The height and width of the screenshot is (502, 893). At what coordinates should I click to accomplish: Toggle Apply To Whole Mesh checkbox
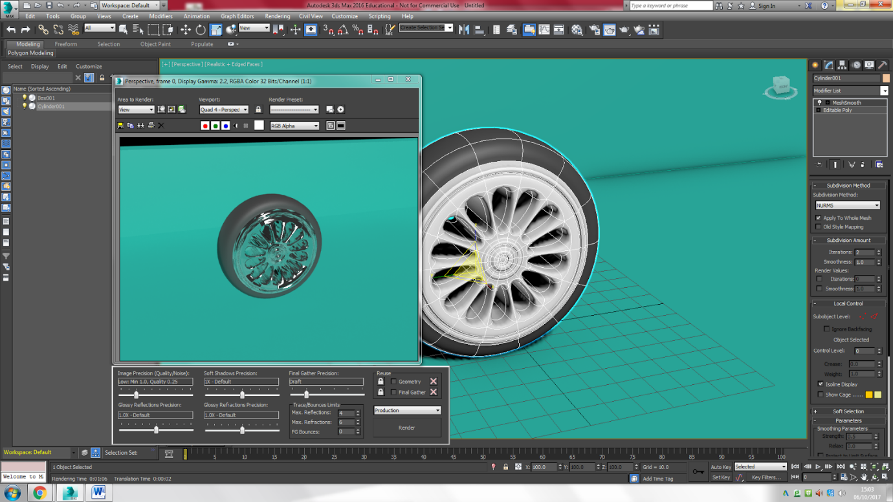[819, 218]
